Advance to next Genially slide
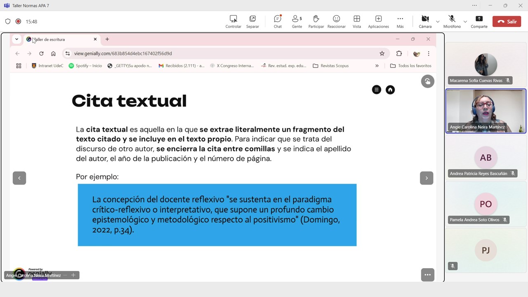This screenshot has width=528, height=297. 427,178
